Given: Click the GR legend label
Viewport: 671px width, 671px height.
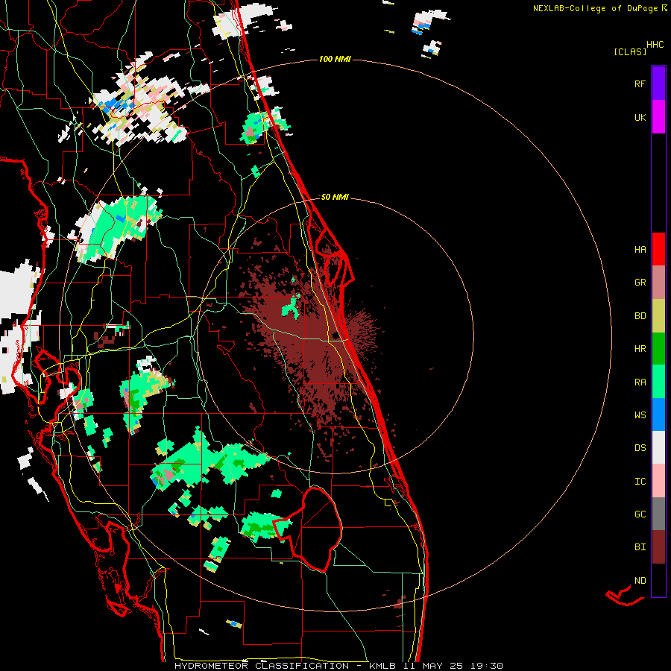Looking at the screenshot, I should point(640,283).
